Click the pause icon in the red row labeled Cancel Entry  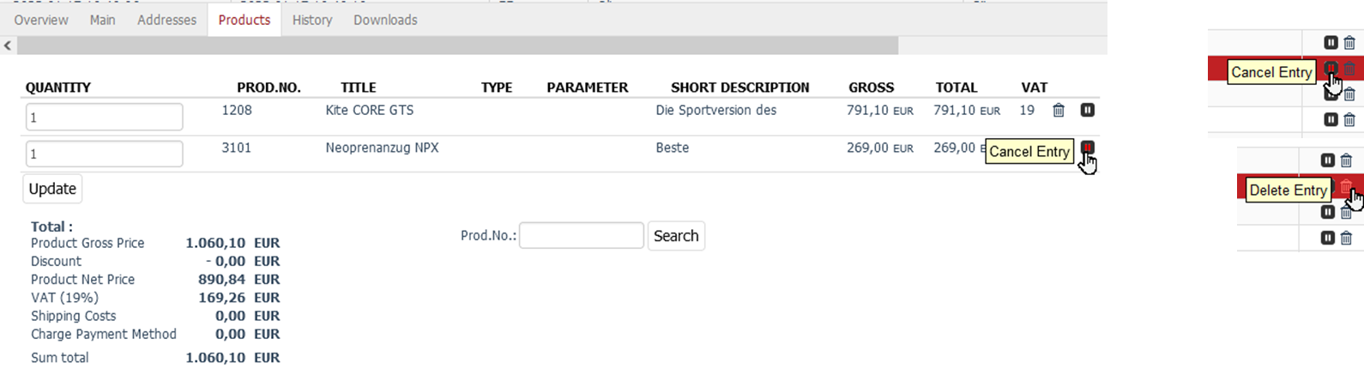(1331, 69)
